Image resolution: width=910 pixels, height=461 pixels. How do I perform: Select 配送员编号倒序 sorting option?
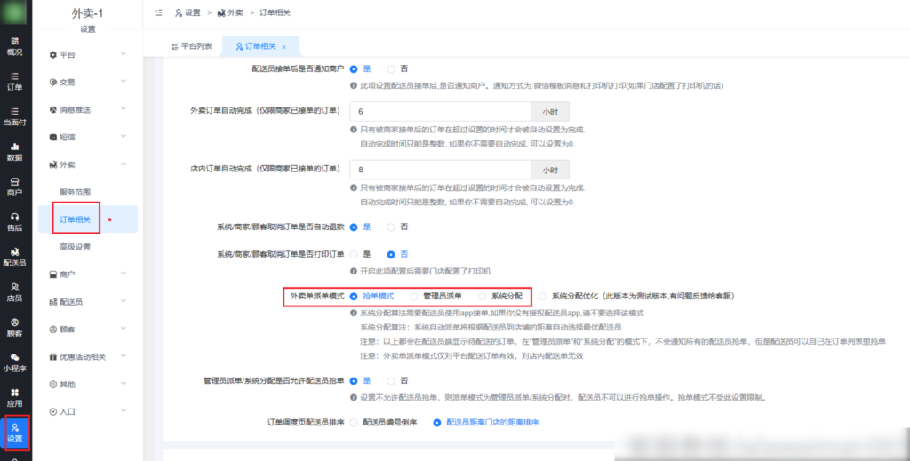coord(354,423)
